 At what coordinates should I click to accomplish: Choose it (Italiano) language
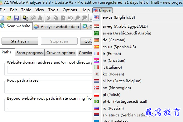112,67
